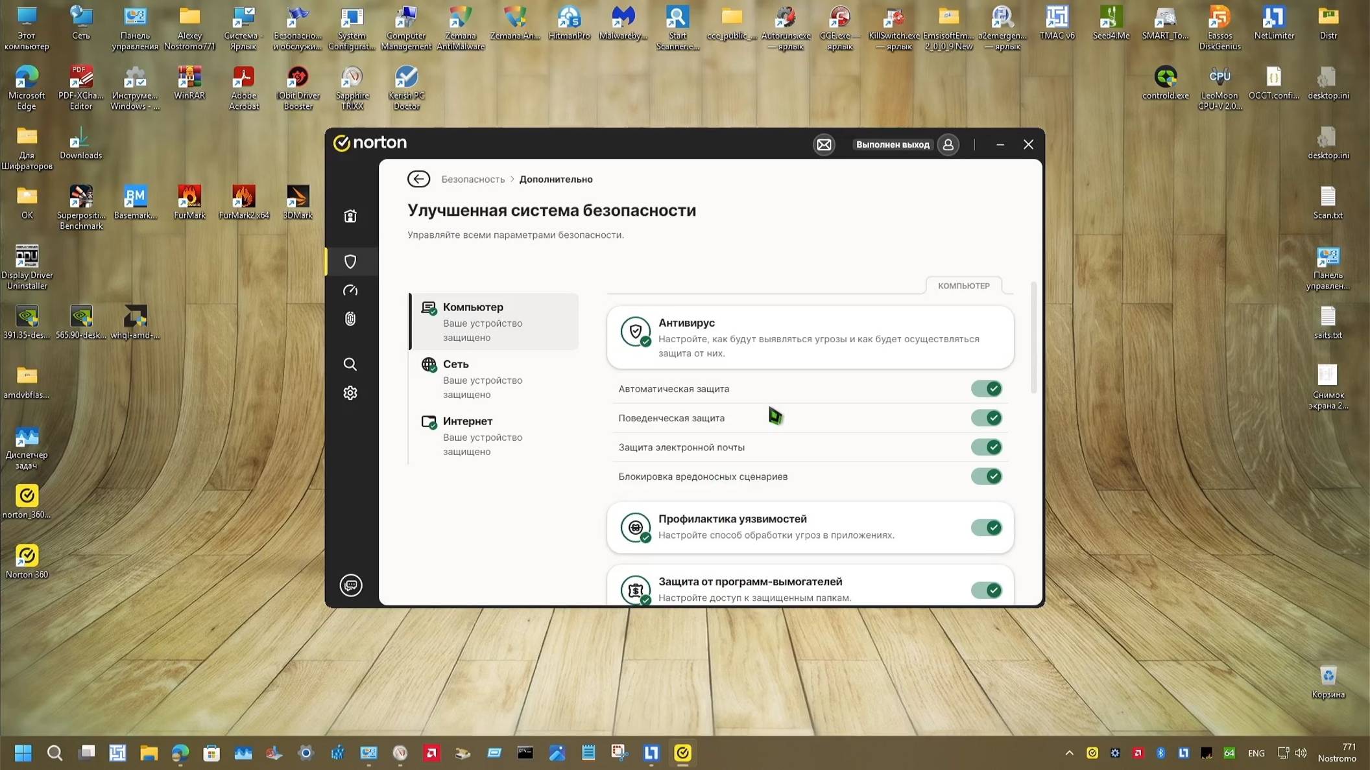
Task: Open Norton settings gear icon
Action: (x=350, y=393)
